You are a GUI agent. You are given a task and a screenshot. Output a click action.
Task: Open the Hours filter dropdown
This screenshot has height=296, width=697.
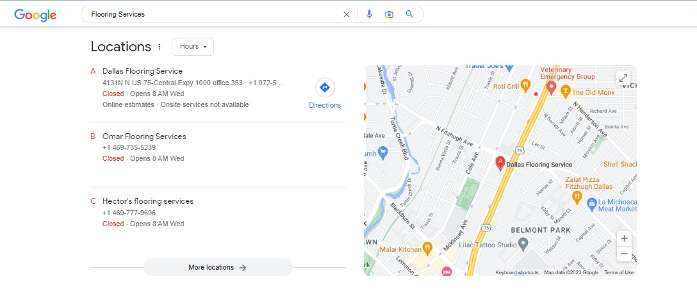192,47
